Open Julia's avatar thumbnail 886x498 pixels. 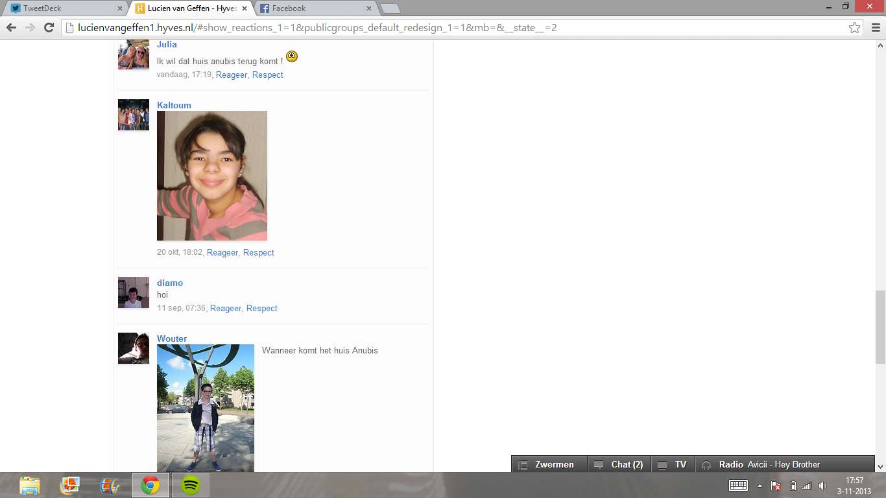point(134,54)
